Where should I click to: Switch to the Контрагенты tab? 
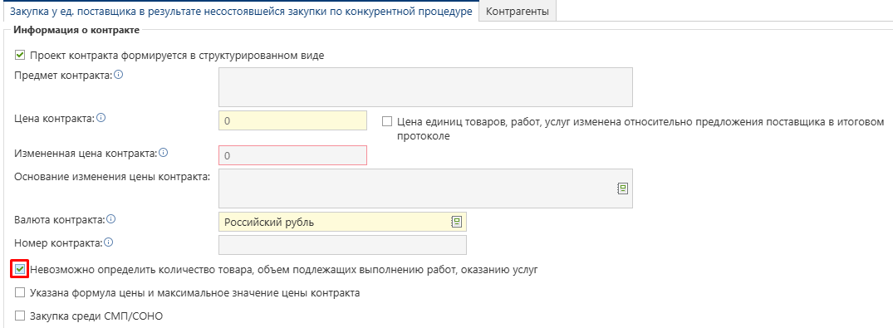[518, 12]
